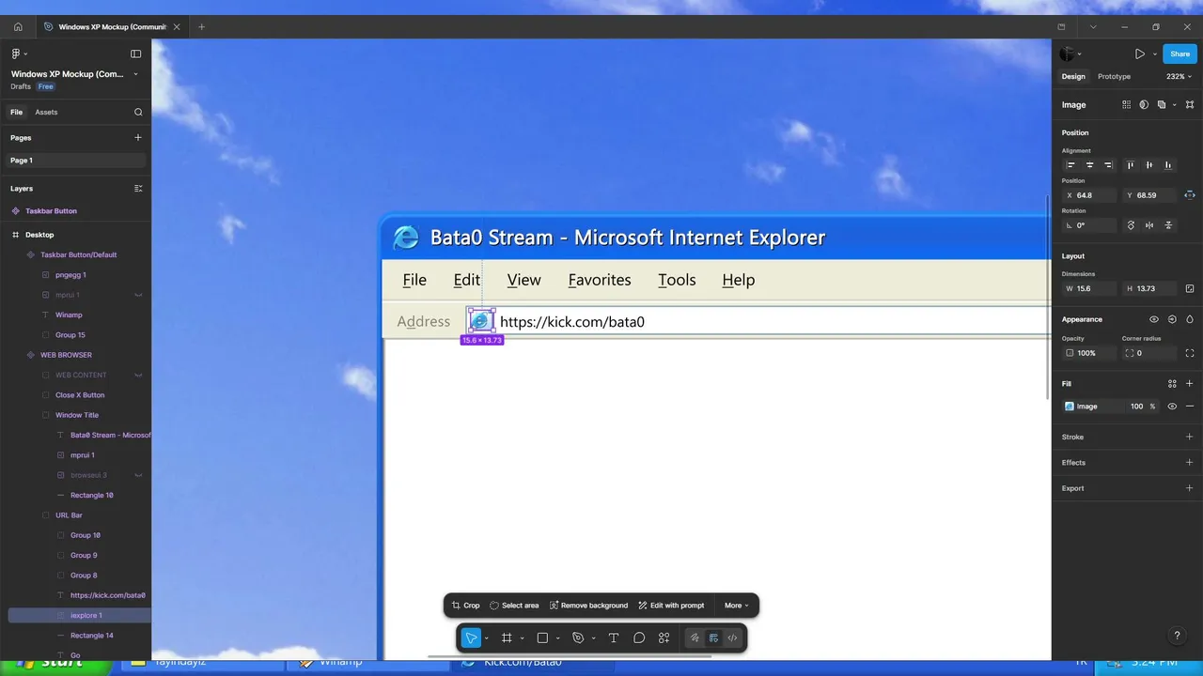Open fill styles grid icon
The width and height of the screenshot is (1203, 676).
[x=1172, y=384]
